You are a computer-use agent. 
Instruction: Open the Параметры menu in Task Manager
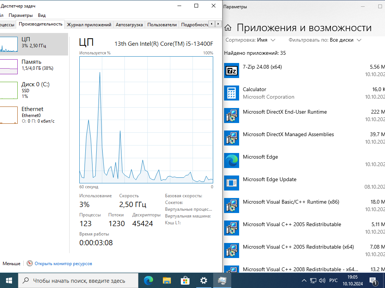pyautogui.click(x=21, y=15)
